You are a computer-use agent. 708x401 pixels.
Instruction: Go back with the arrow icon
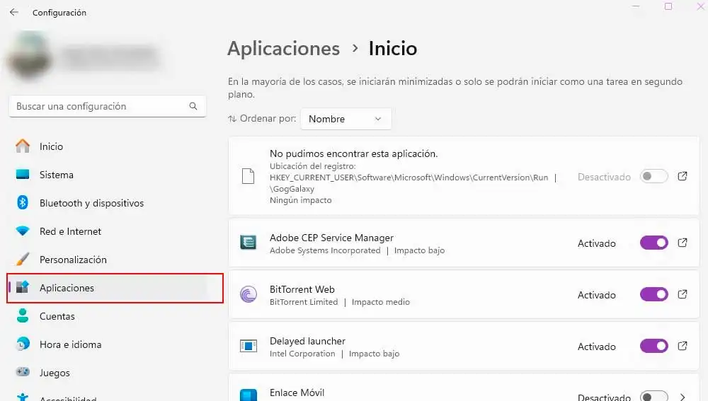point(14,12)
